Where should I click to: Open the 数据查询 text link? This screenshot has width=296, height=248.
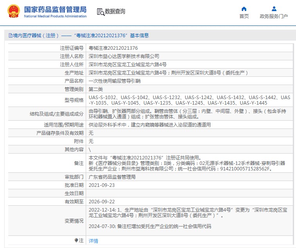115,12
